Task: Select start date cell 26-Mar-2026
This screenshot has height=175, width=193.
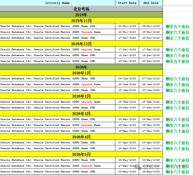Action: [x=127, y=131]
